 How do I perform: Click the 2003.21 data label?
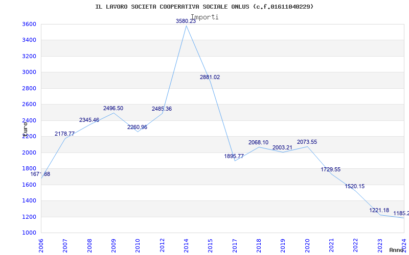(283, 147)
